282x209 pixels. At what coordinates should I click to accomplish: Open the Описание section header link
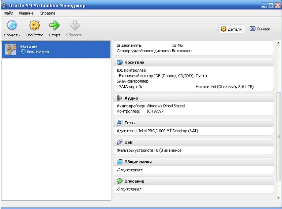click(134, 181)
